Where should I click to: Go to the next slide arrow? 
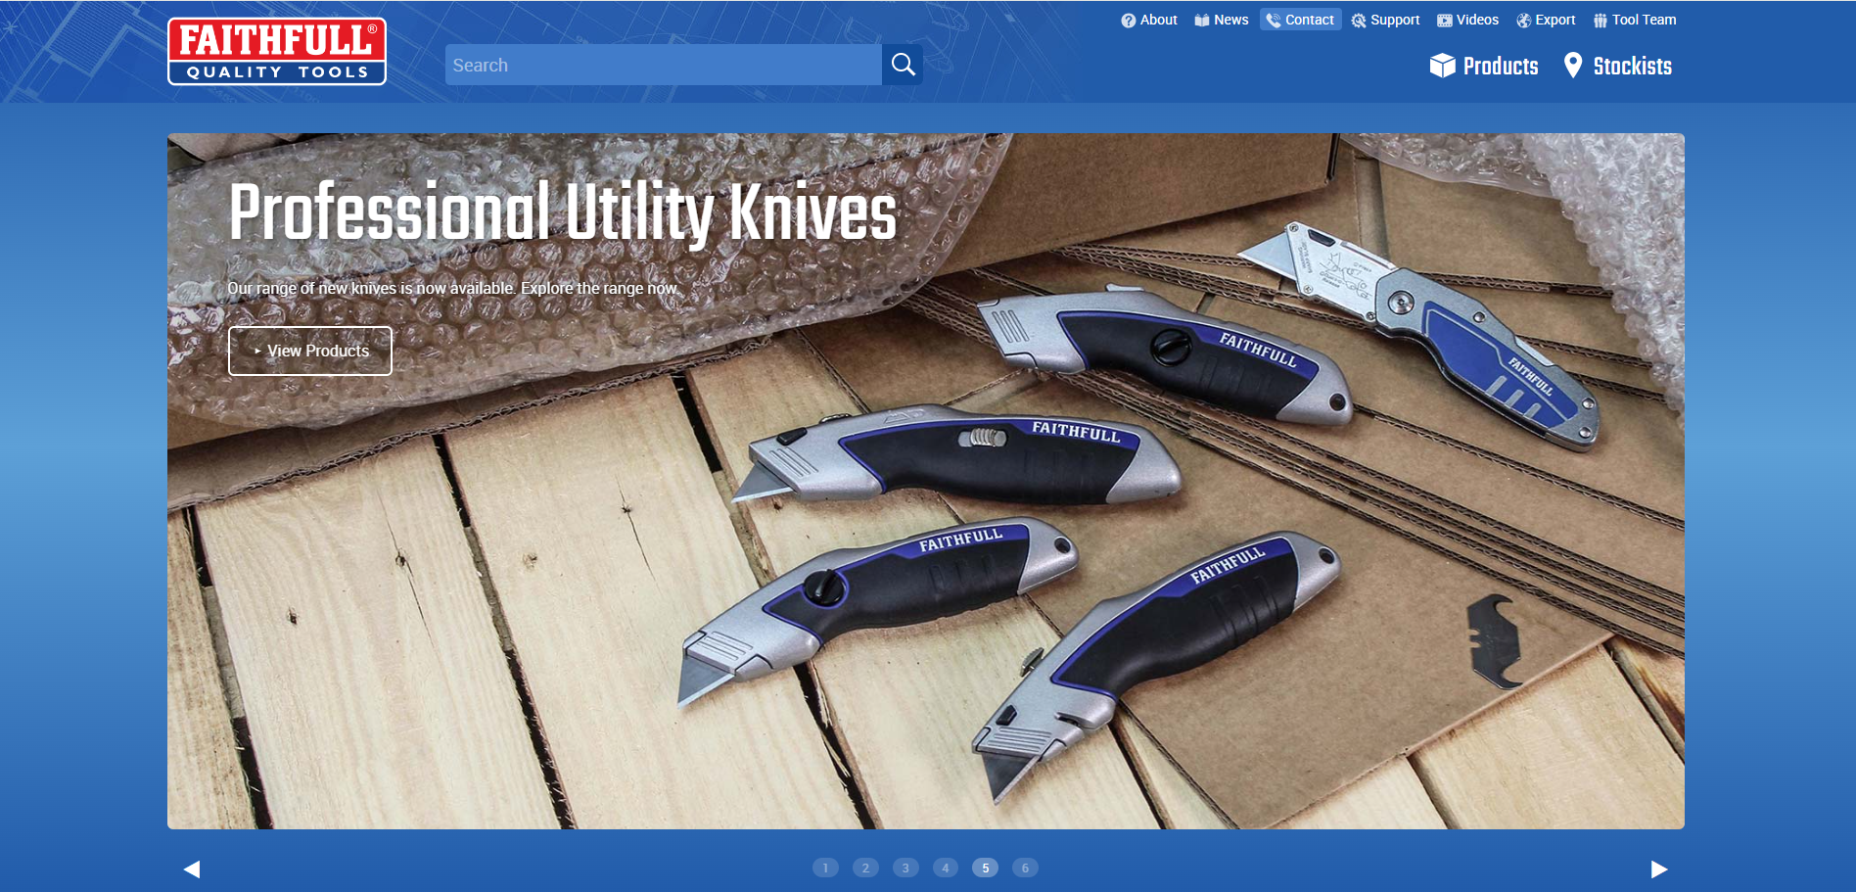coord(1659,869)
